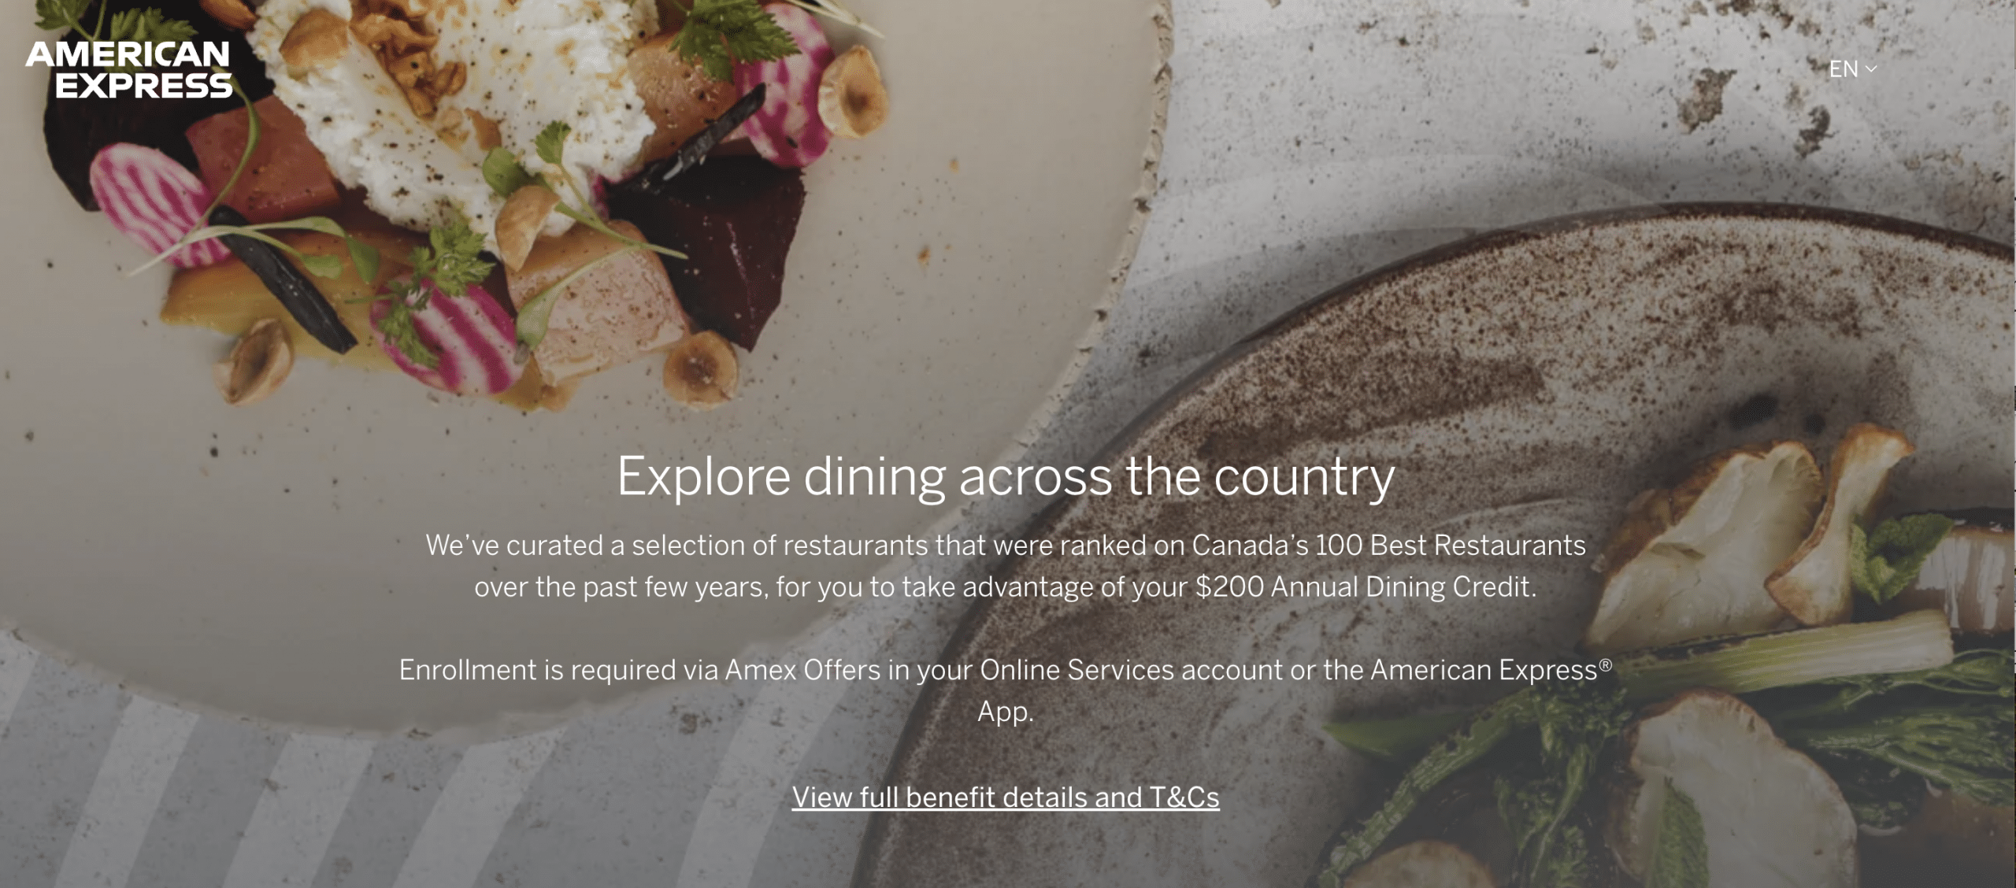Click the We've curated a selection sentence

coord(1006,566)
